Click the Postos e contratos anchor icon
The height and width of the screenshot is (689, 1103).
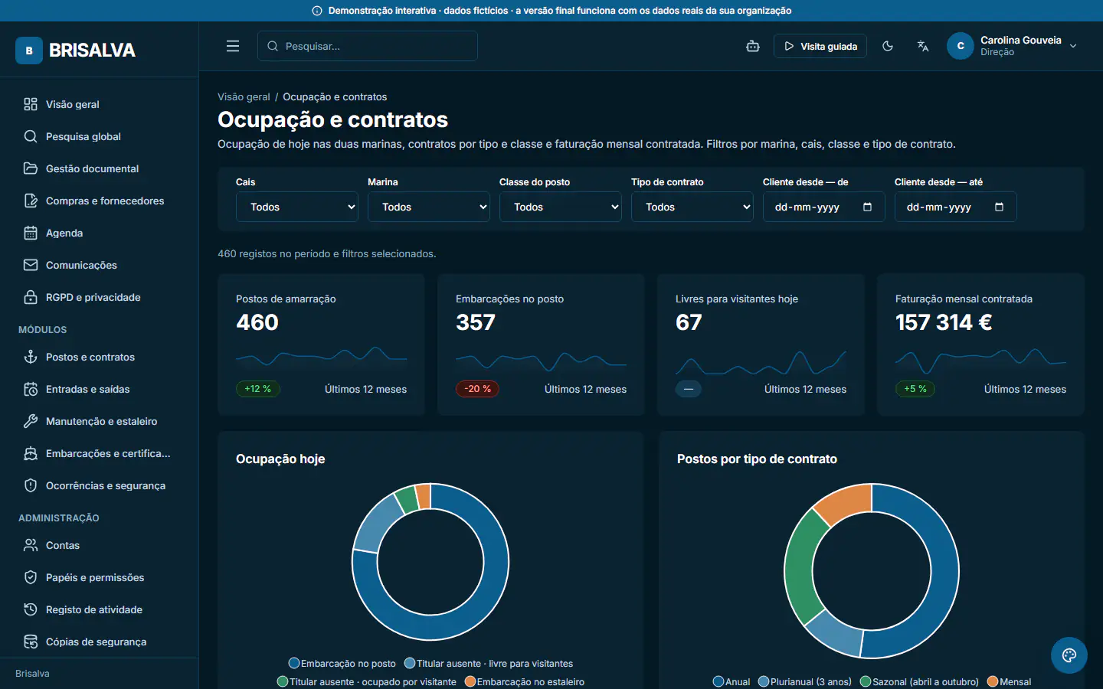pos(31,357)
